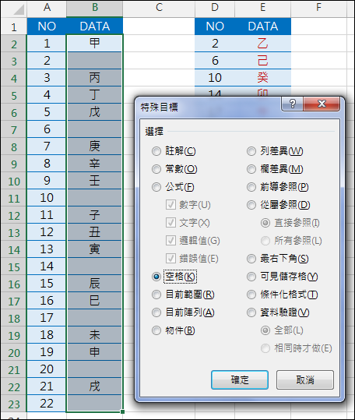Click the cell containing 戌
Viewport: 355px width, 420px height.
click(x=95, y=386)
